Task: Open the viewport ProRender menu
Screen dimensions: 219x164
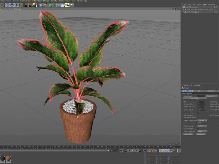Action: [x=17, y=9]
